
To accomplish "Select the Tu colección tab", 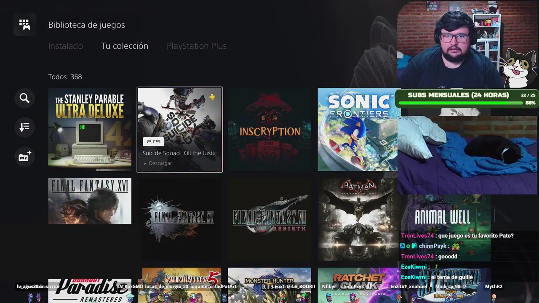I will (125, 46).
